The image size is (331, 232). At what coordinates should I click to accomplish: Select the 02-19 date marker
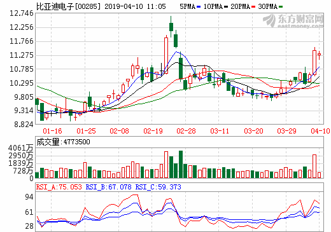click(153, 131)
